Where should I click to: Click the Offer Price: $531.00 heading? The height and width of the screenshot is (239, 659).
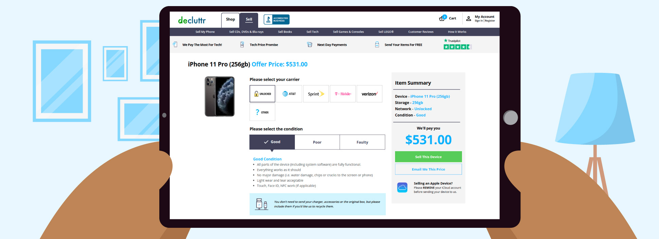click(280, 64)
